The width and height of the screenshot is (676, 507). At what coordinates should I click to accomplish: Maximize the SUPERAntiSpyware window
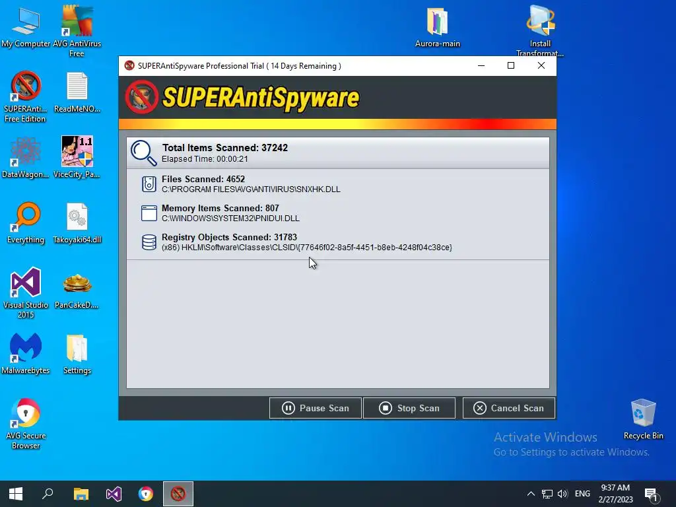[x=511, y=65]
